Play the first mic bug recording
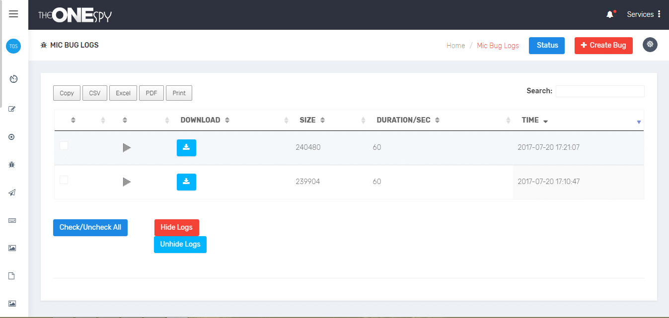 [127, 148]
